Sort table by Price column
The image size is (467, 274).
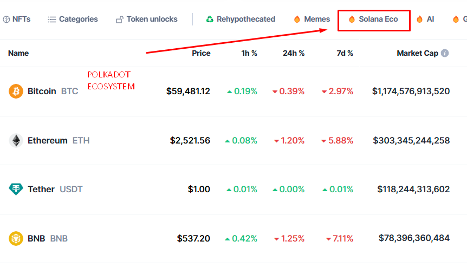(201, 53)
